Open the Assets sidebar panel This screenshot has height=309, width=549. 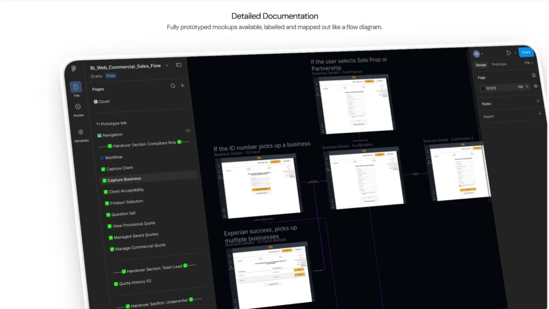78,106
